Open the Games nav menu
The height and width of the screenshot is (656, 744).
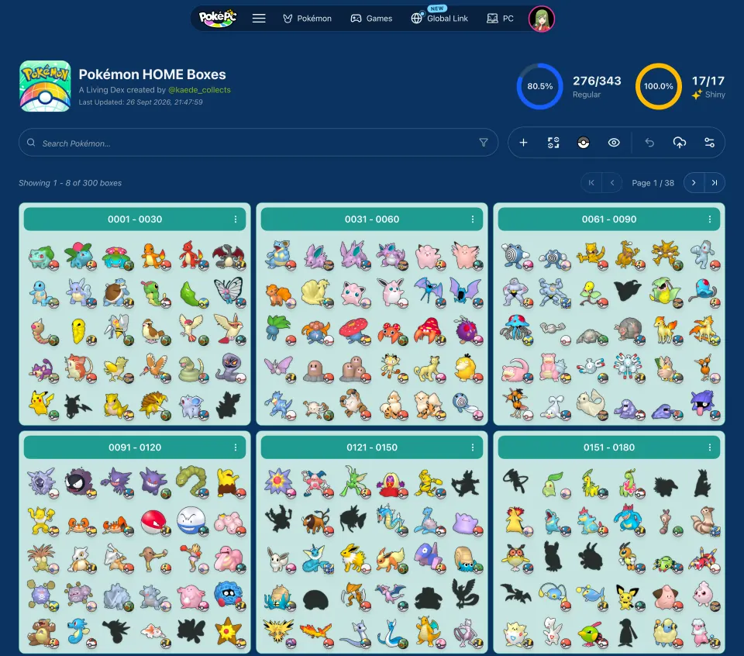pyautogui.click(x=371, y=19)
